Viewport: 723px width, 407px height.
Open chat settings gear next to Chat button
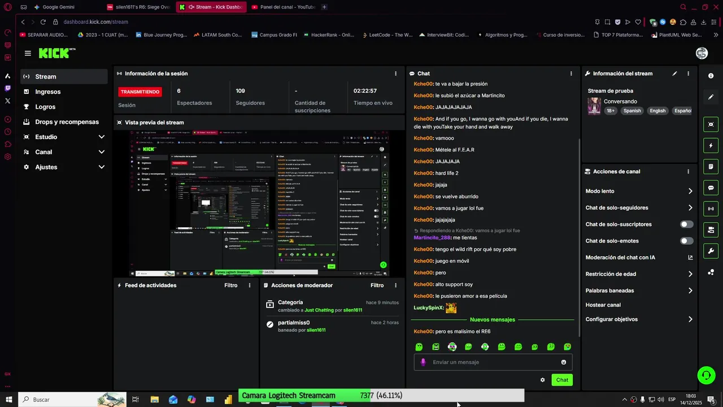(543, 380)
